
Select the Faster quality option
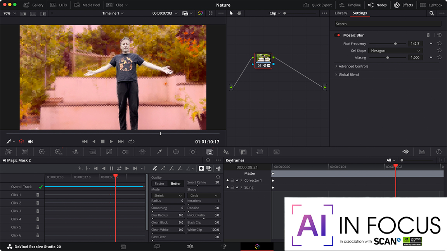(159, 184)
